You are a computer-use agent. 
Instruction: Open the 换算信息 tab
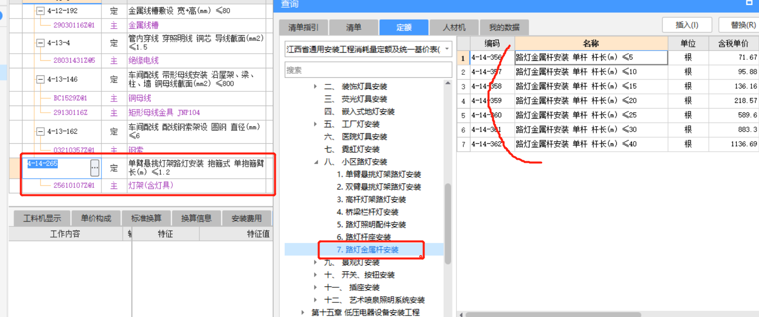click(x=196, y=218)
